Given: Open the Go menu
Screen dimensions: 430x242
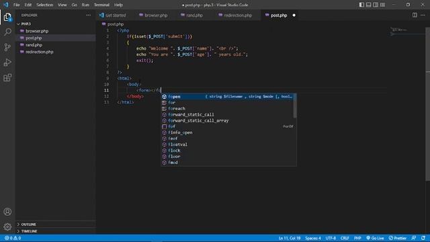Looking at the screenshot, I should (x=74, y=5).
